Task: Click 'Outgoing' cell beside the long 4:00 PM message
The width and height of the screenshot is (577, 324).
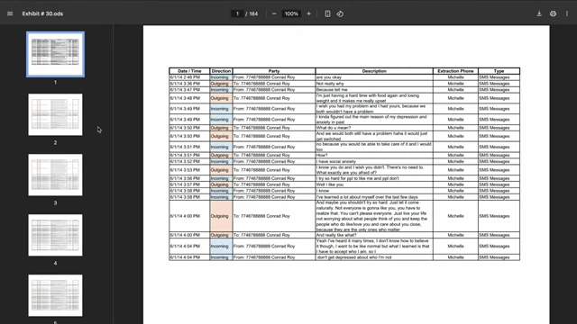Action: click(220, 216)
